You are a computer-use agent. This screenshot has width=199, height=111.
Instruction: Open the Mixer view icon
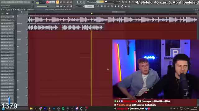pyautogui.click(x=109, y=6)
